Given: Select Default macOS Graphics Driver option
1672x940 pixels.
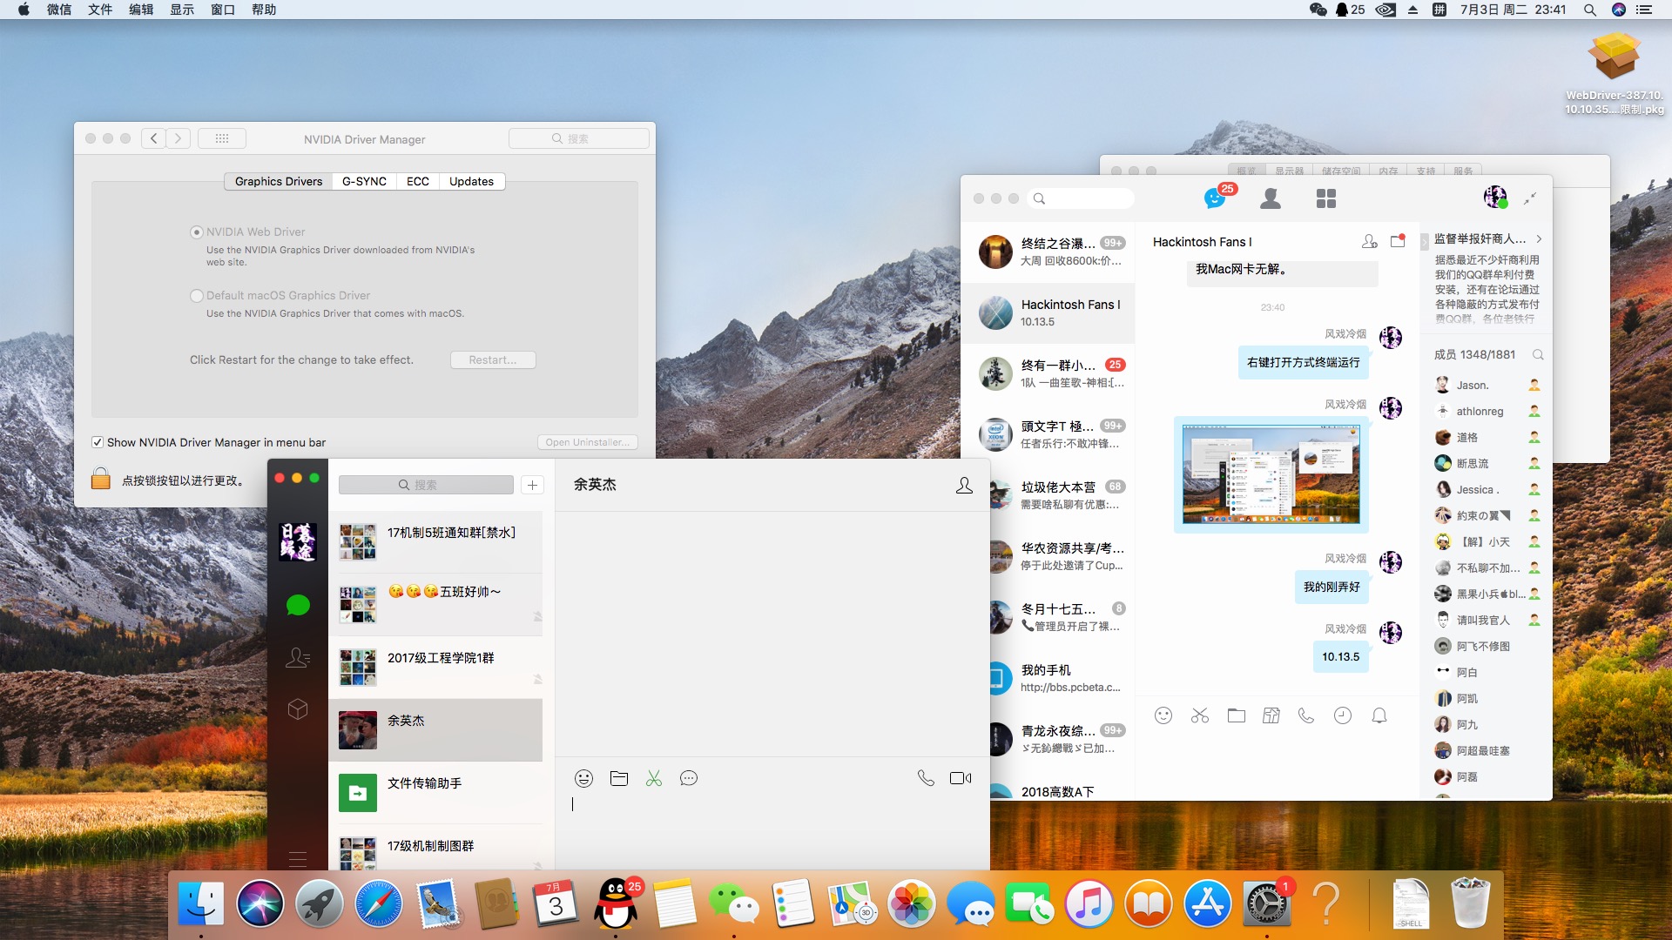Looking at the screenshot, I should (x=197, y=295).
